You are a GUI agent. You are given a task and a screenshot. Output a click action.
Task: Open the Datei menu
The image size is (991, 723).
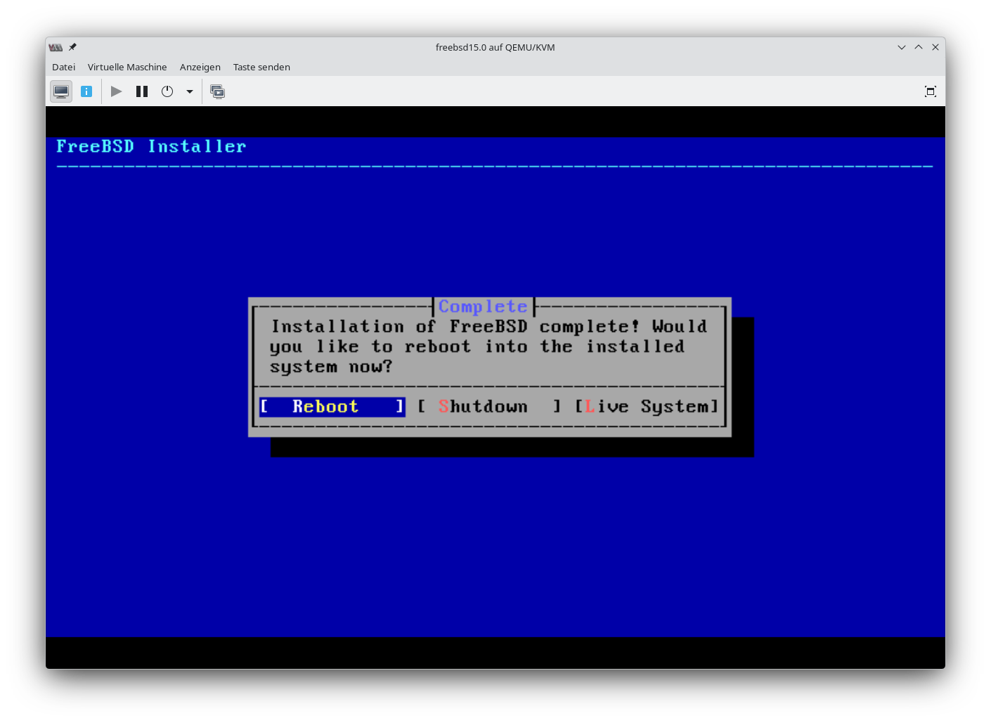(63, 67)
